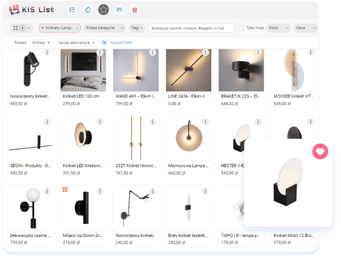Expand the Cena price dropdown
The image size is (341, 257).
click(306, 28)
